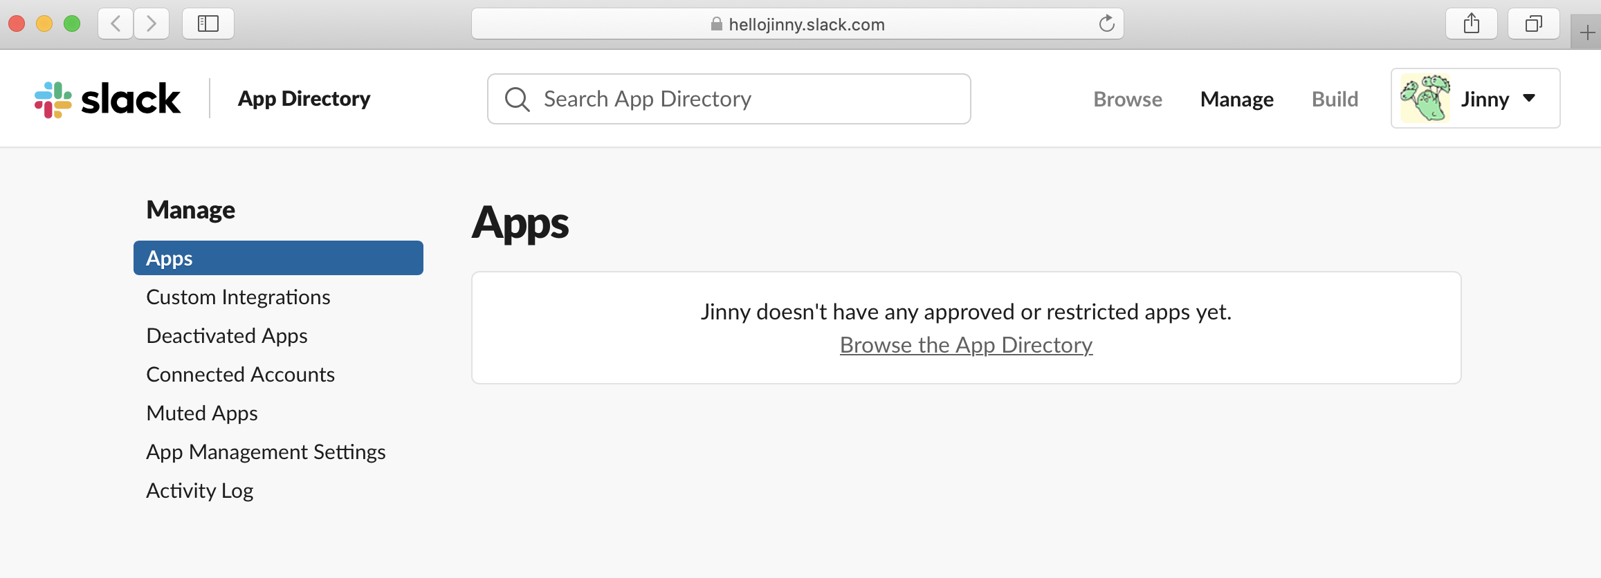
Task: Click Browse the App Directory link
Action: 967,344
